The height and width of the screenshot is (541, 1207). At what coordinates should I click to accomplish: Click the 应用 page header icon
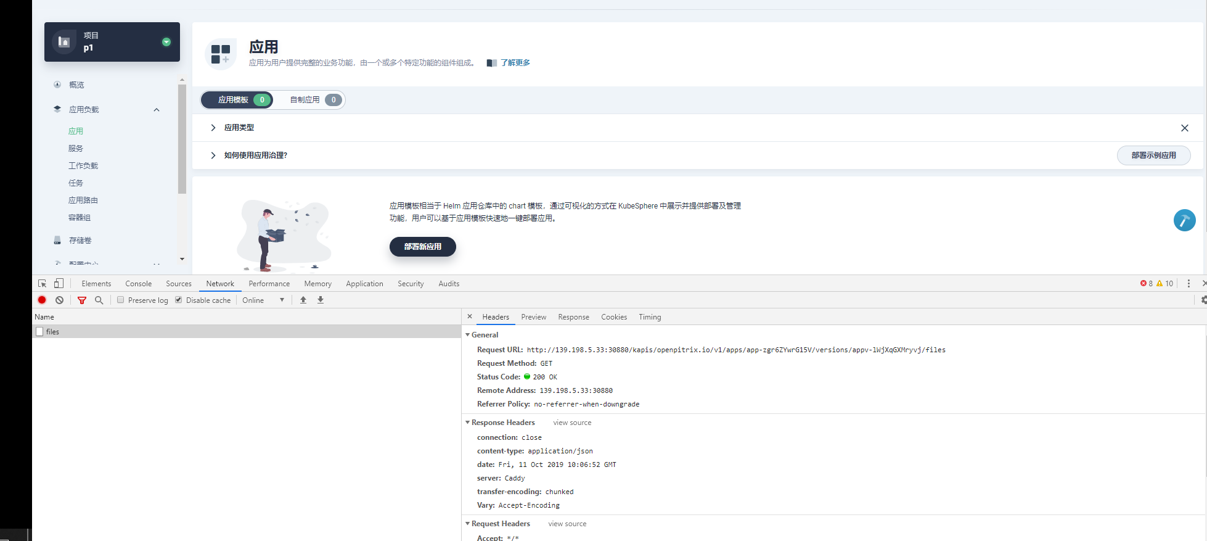point(221,54)
